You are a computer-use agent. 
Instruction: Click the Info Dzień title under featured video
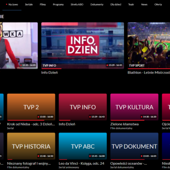[49, 72]
